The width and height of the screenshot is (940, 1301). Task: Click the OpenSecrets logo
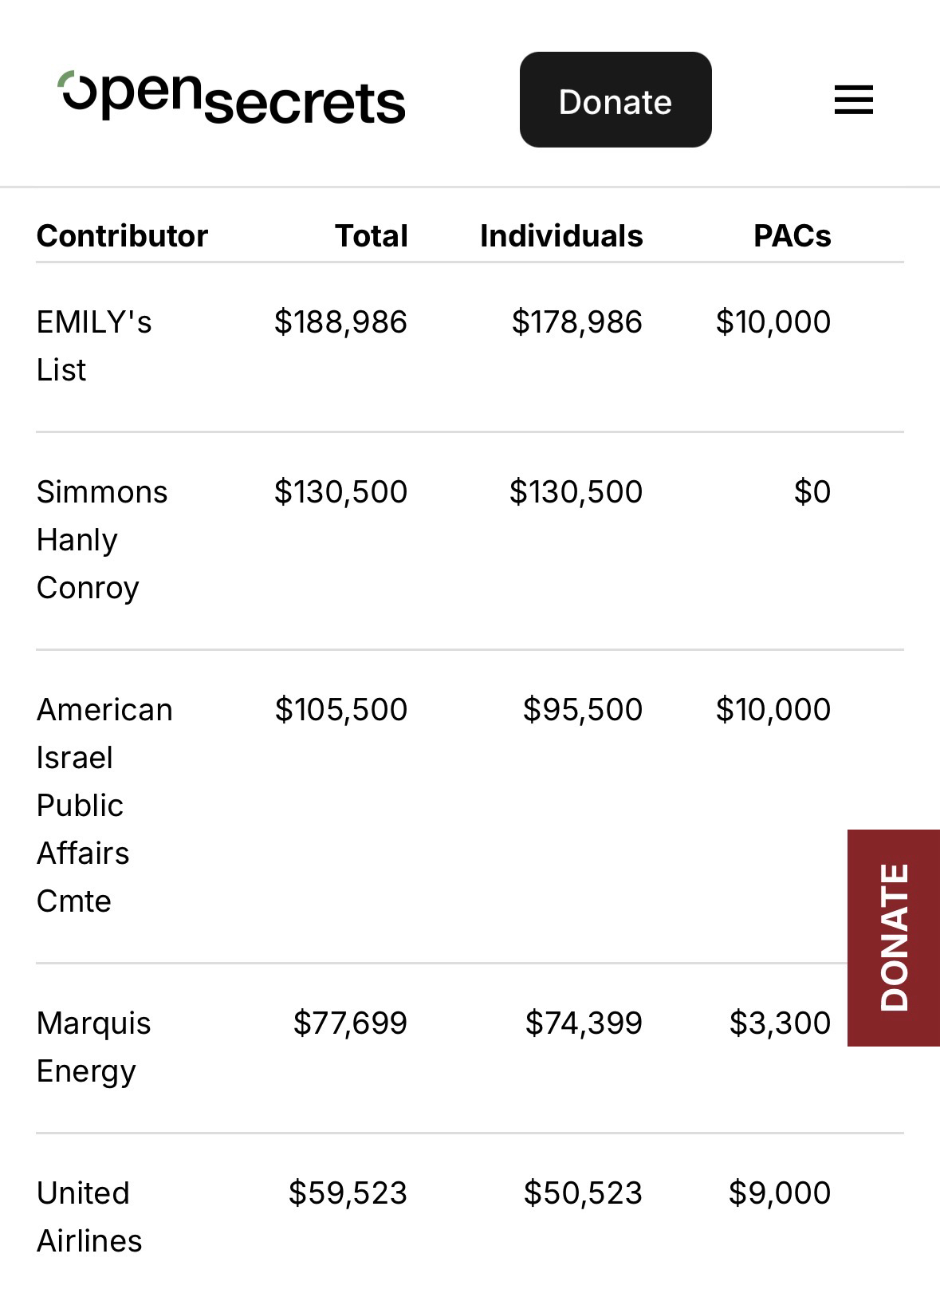coord(232,99)
